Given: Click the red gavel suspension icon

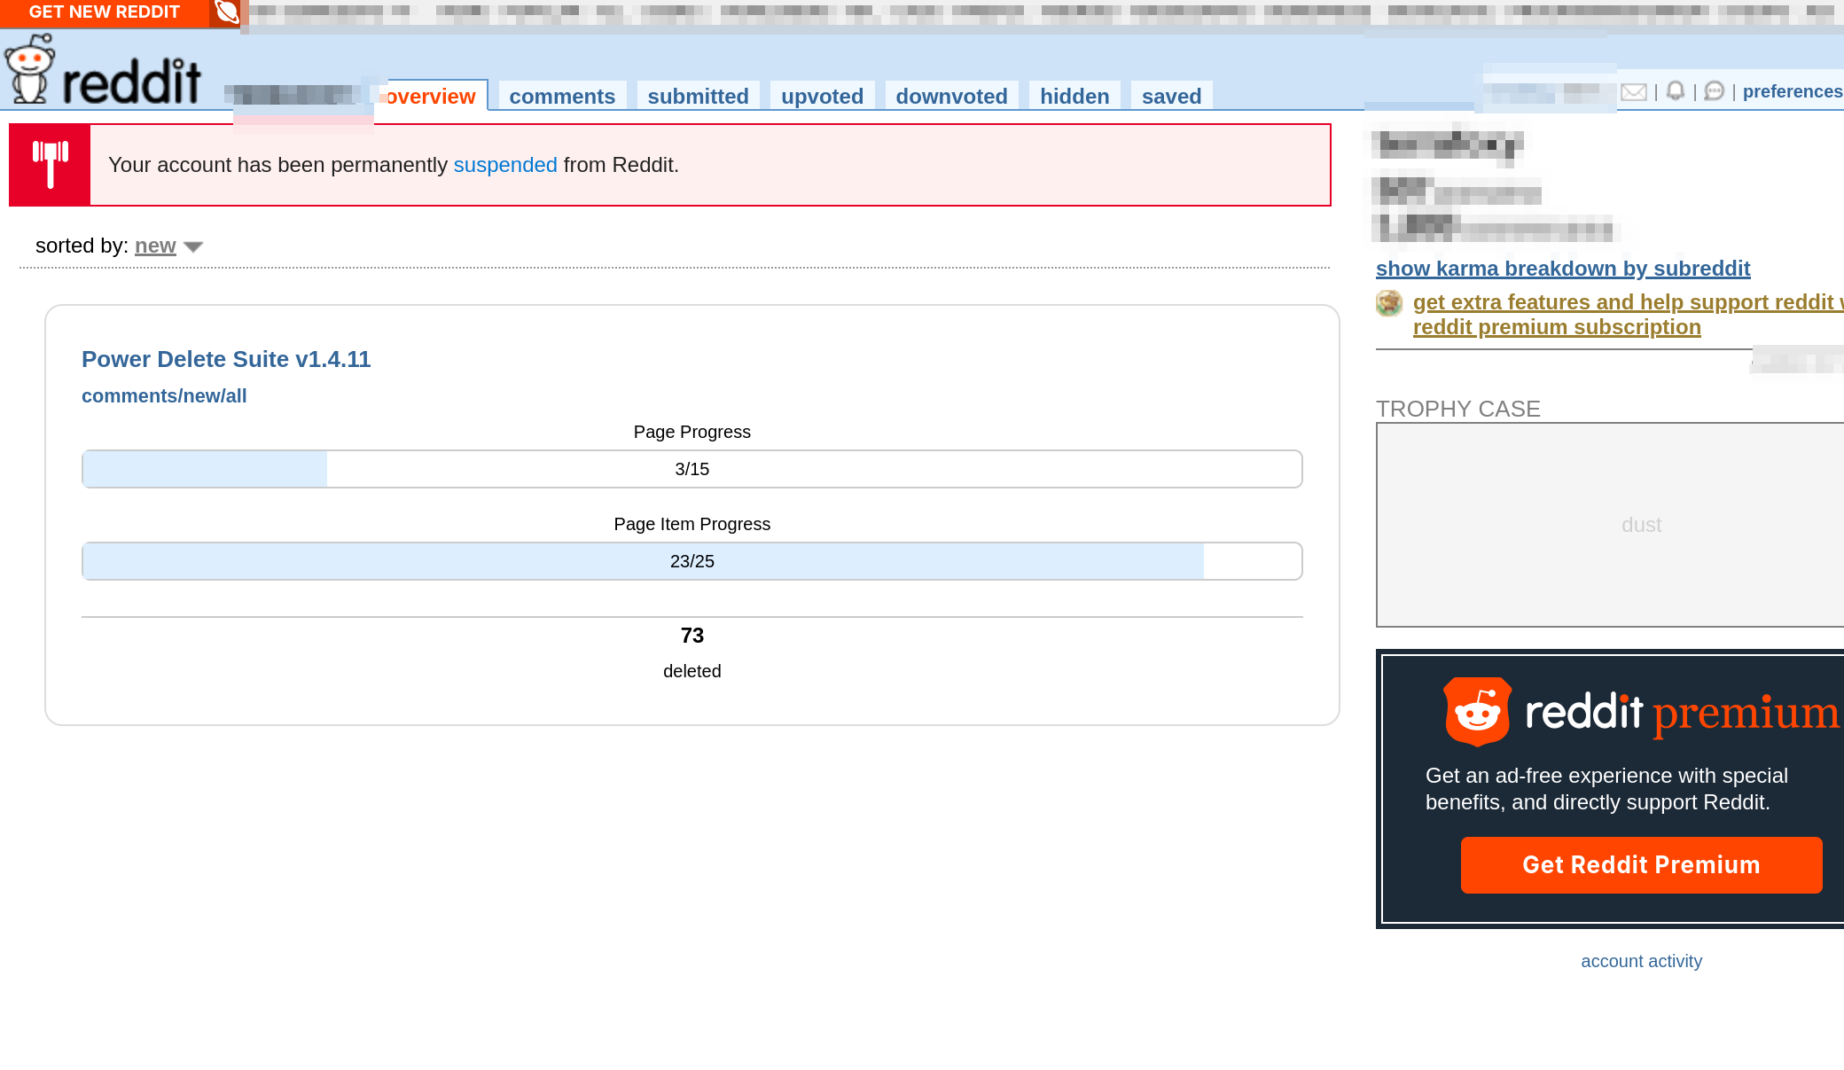Looking at the screenshot, I should (x=50, y=165).
